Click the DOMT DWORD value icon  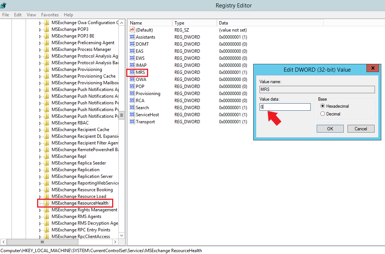(132, 44)
